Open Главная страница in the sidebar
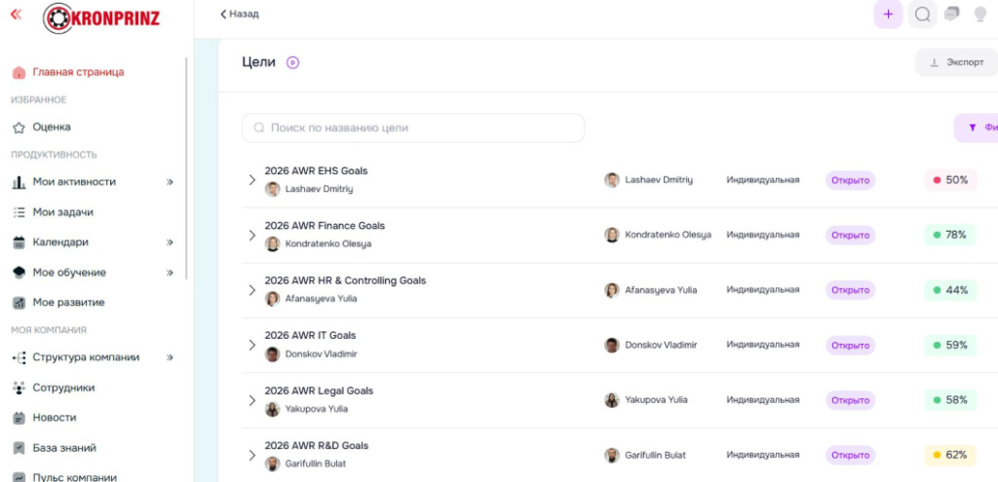The image size is (998, 482). point(78,72)
